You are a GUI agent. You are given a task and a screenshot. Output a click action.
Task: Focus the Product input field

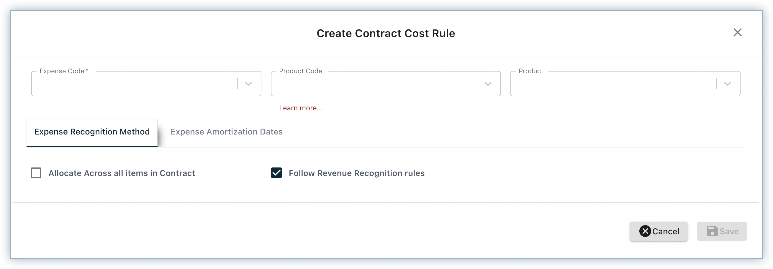[x=613, y=84]
